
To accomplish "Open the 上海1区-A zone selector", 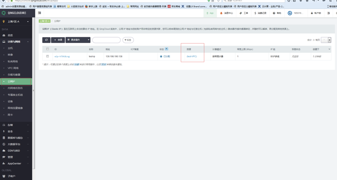I will 16,22.
